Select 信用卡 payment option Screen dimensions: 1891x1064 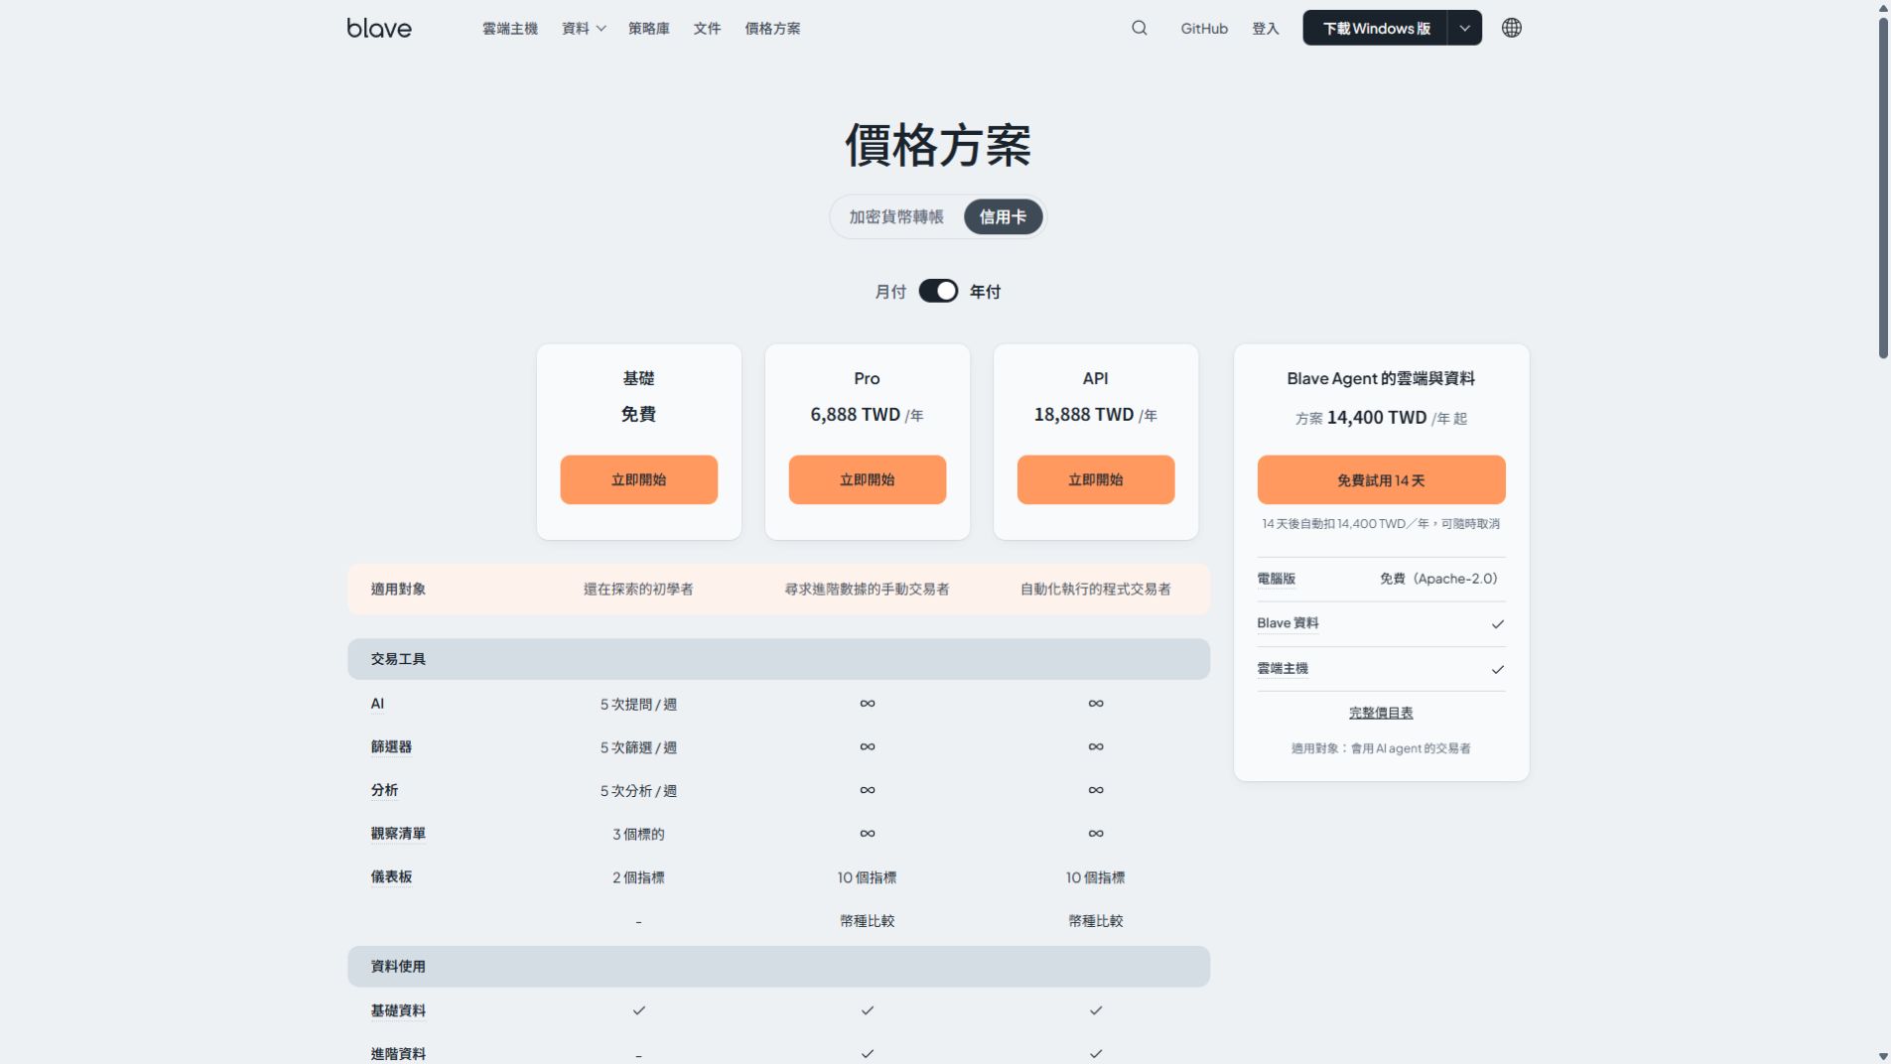click(x=1003, y=216)
